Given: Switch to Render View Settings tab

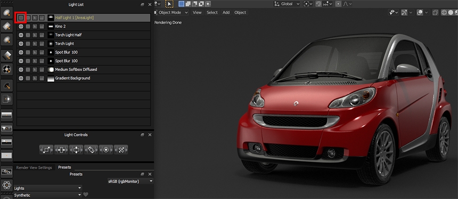Looking at the screenshot, I should [34, 168].
